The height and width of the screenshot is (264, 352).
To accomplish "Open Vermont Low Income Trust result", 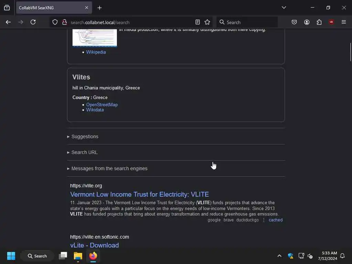I will tap(140, 194).
